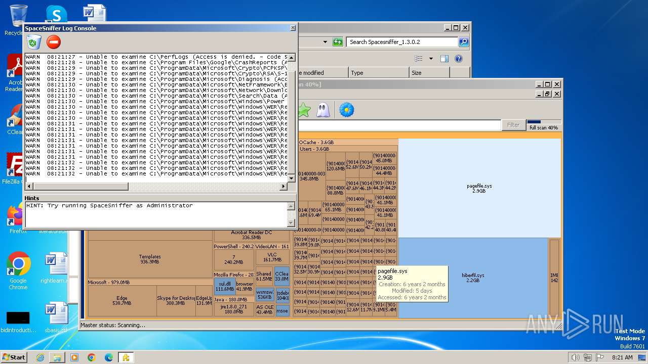
Task: Select the xul.dll 111.6MB block
Action: tap(224, 287)
